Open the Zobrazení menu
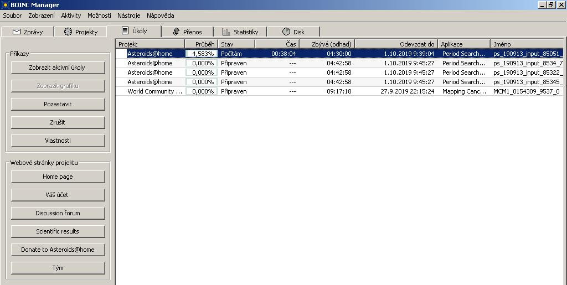 (x=42, y=15)
